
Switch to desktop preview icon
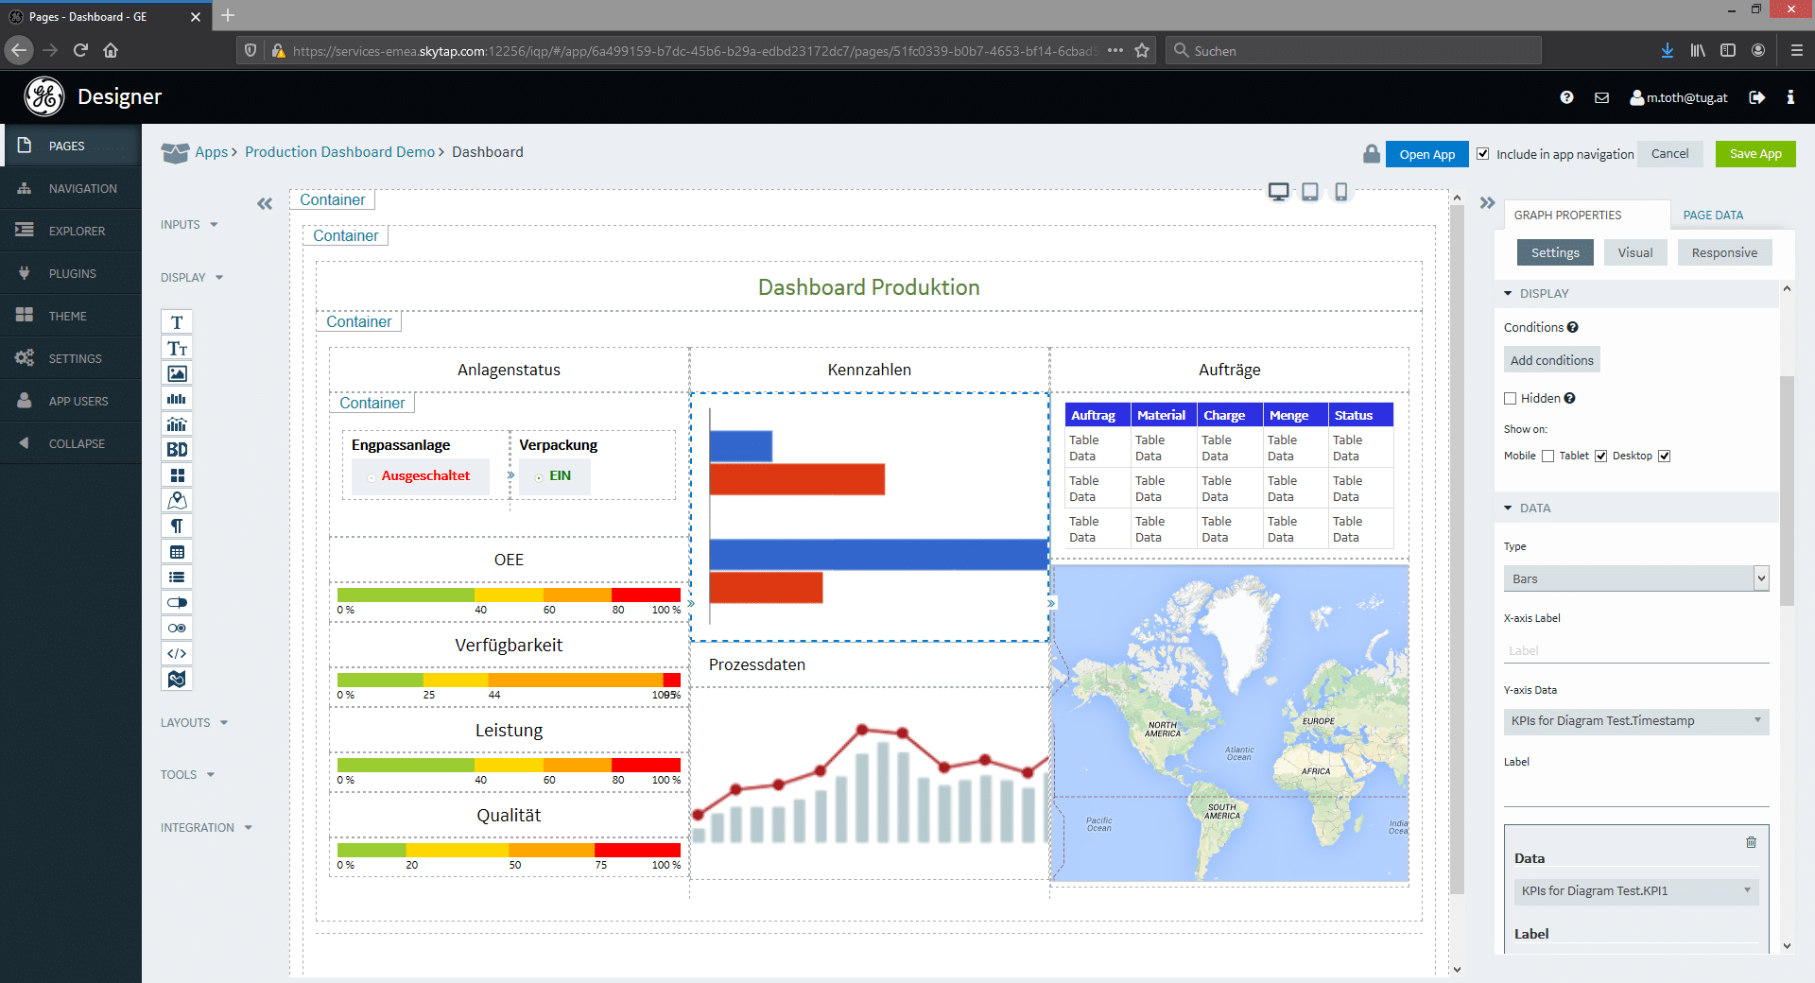coord(1278,192)
